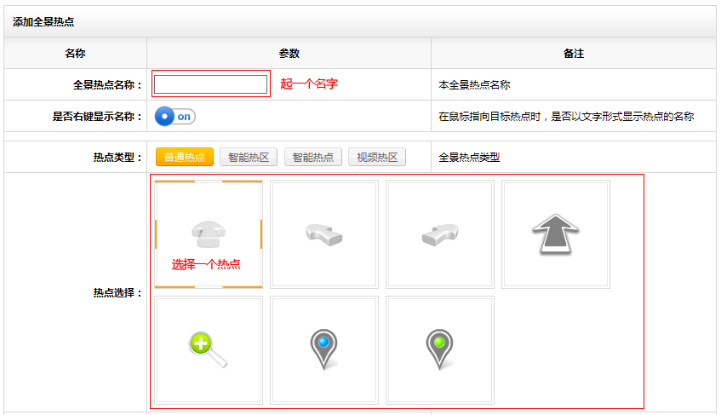Select the white circular-arrow hotspot icon
Screen dimensions: 721x415
[208, 234]
